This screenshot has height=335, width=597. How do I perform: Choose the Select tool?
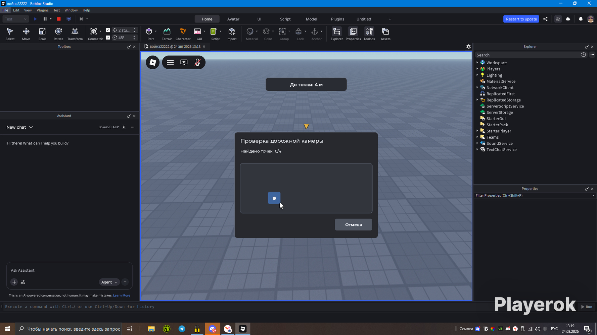point(10,34)
